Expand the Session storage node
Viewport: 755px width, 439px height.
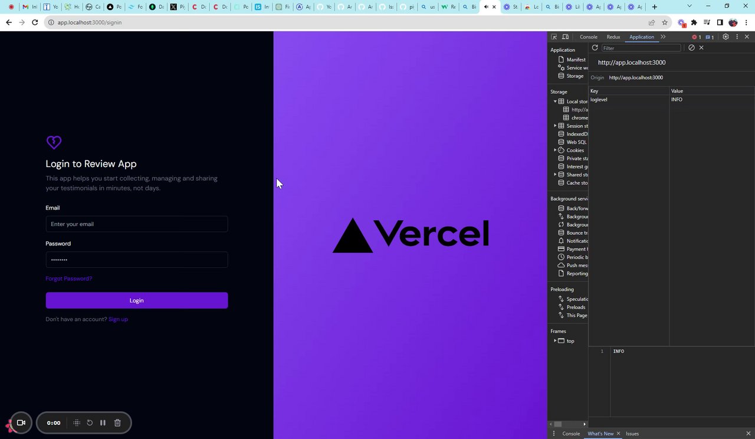pyautogui.click(x=555, y=126)
